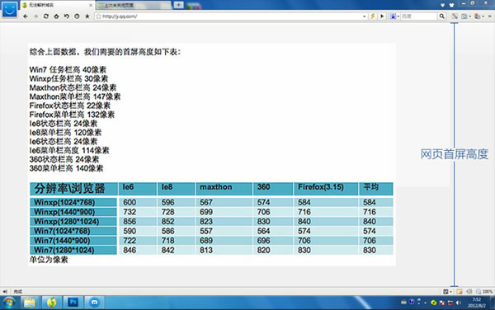Go back with the left arrow button
Image resolution: width=495 pixels, height=310 pixels.
26,16
